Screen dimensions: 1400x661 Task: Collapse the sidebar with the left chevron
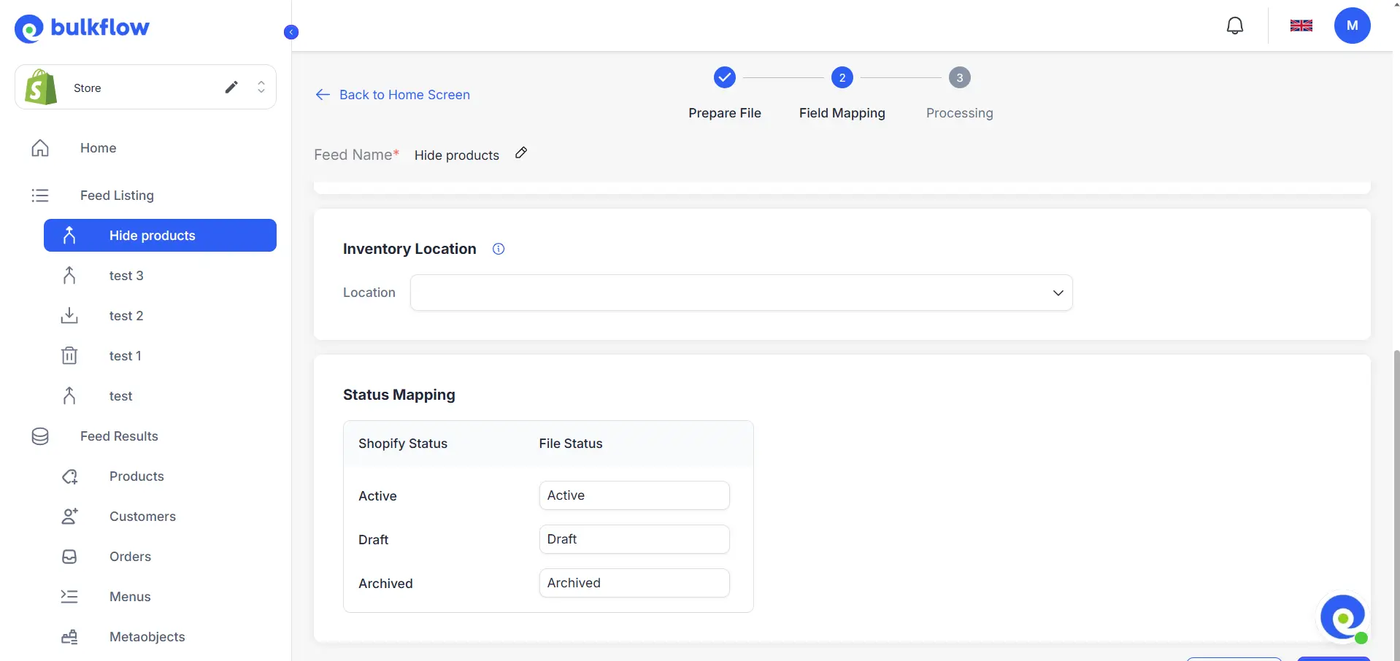coord(291,31)
